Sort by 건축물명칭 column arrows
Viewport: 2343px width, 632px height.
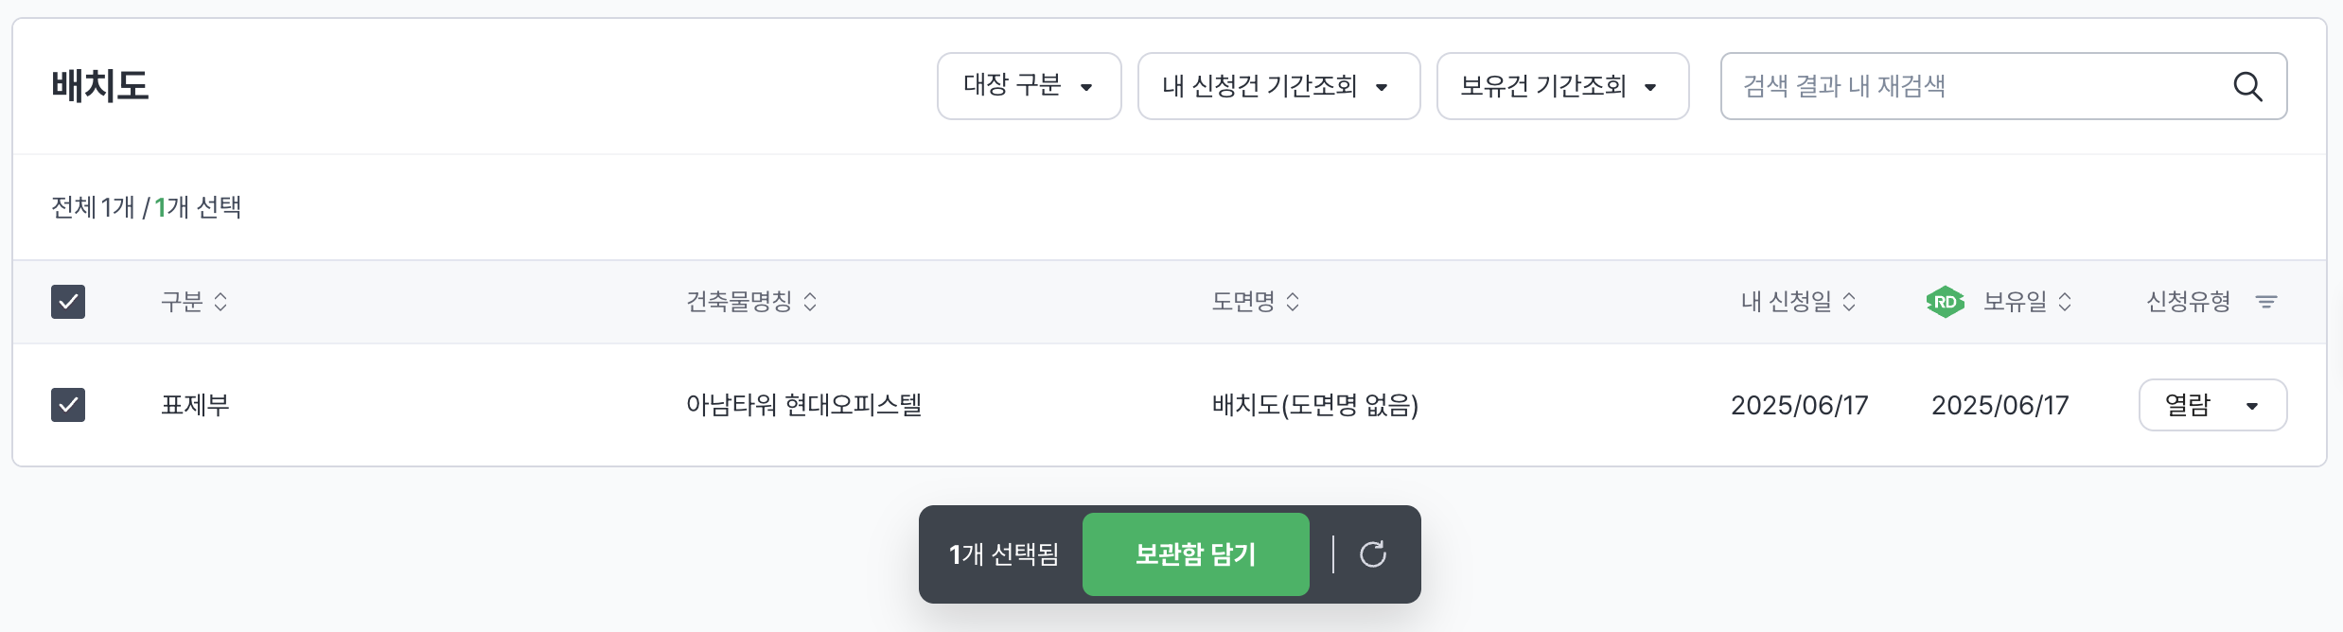810,302
